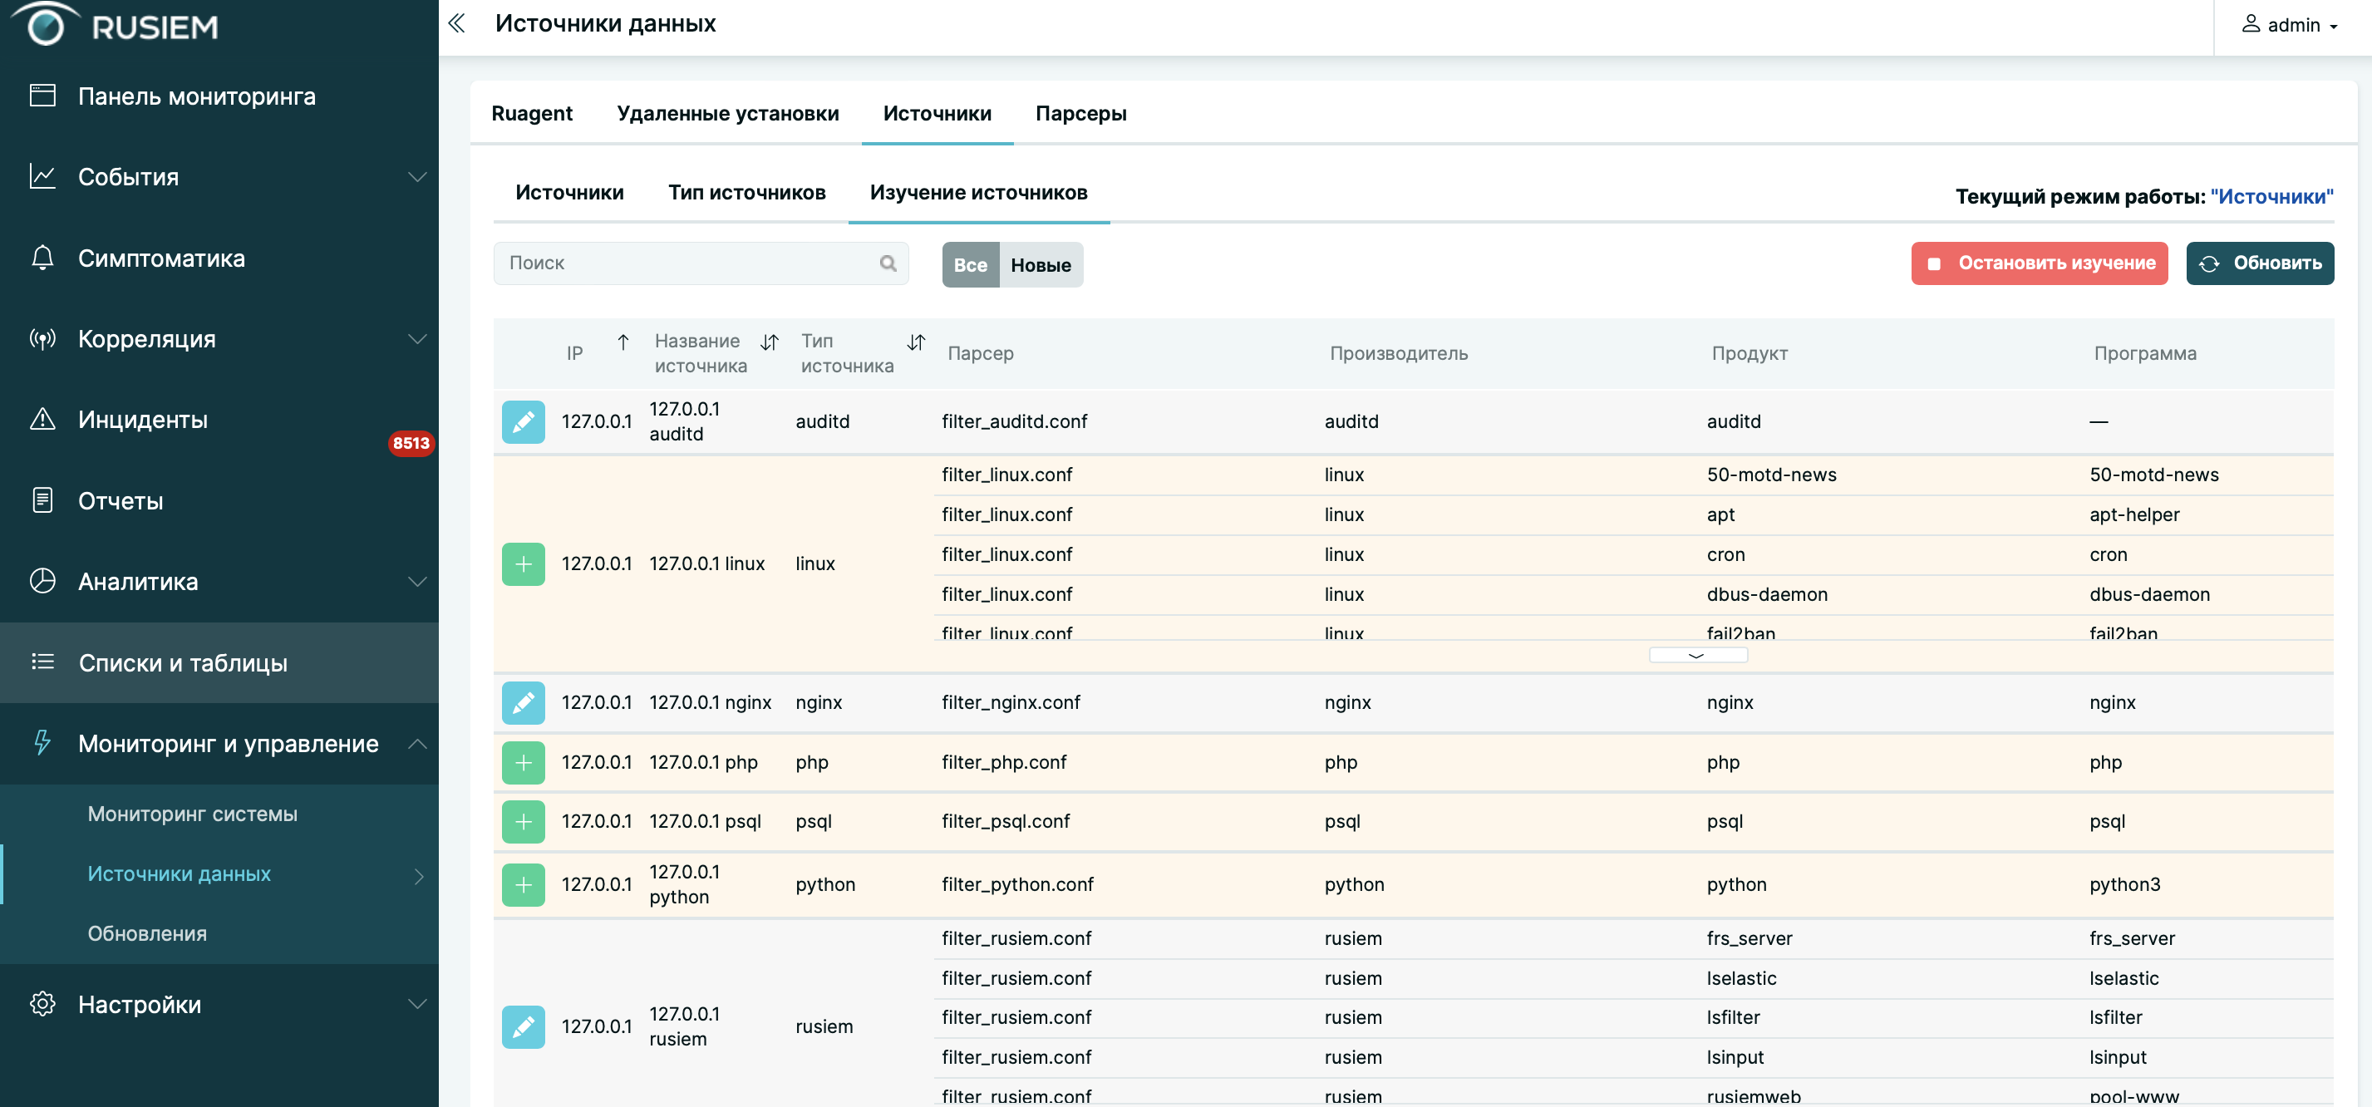Select the "Все" filter toggle

tap(970, 265)
